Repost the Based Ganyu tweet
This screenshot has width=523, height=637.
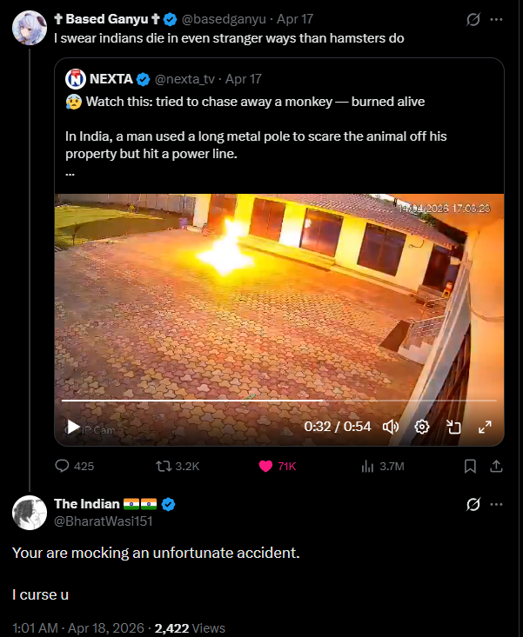coord(163,466)
